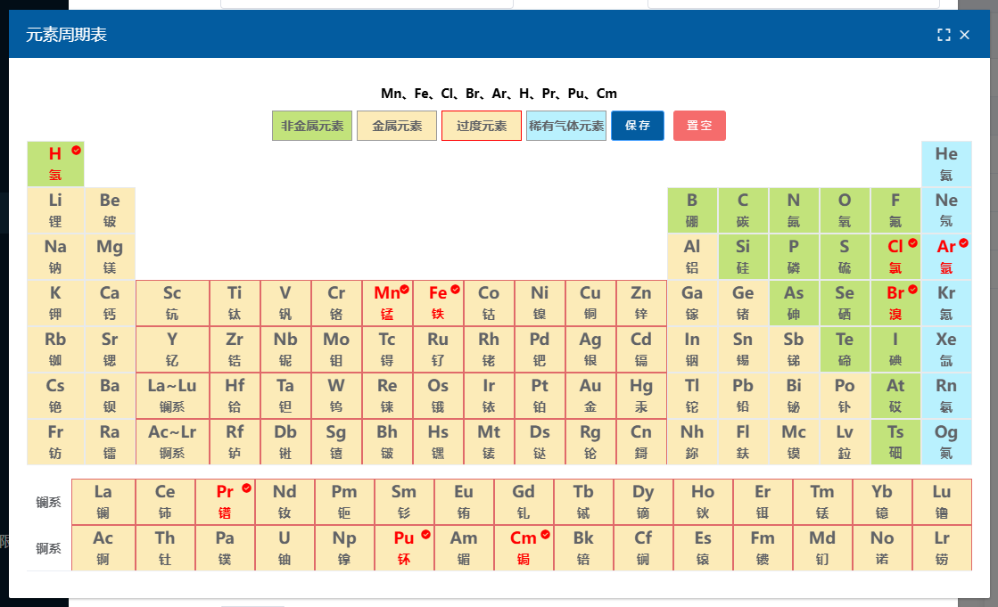Select the Rn radon cell
Screen dimensions: 998x607
tap(946, 396)
